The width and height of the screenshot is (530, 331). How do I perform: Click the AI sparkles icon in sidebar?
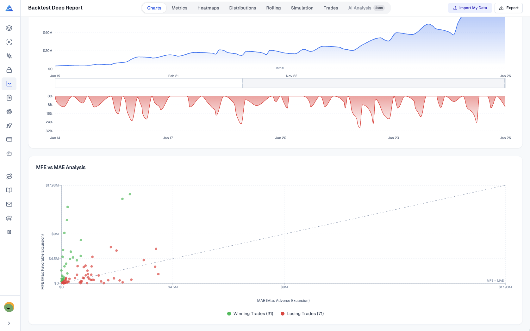click(9, 56)
